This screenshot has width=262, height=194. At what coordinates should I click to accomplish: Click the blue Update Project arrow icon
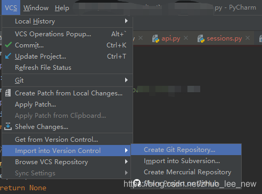click(x=8, y=56)
